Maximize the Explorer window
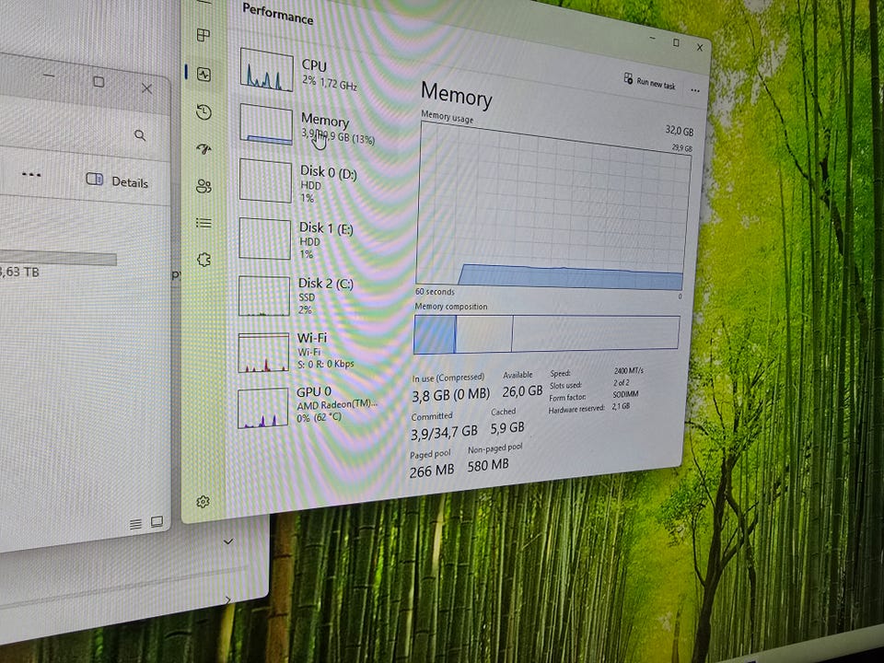Screen dimensions: 884x663 [99, 82]
